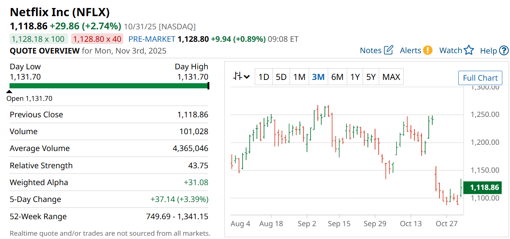
Task: Click the Watch star icon
Action: point(469,50)
